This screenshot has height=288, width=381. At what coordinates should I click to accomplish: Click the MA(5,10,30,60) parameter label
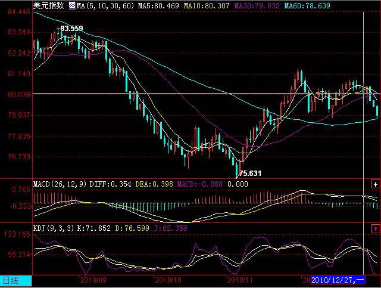click(105, 5)
